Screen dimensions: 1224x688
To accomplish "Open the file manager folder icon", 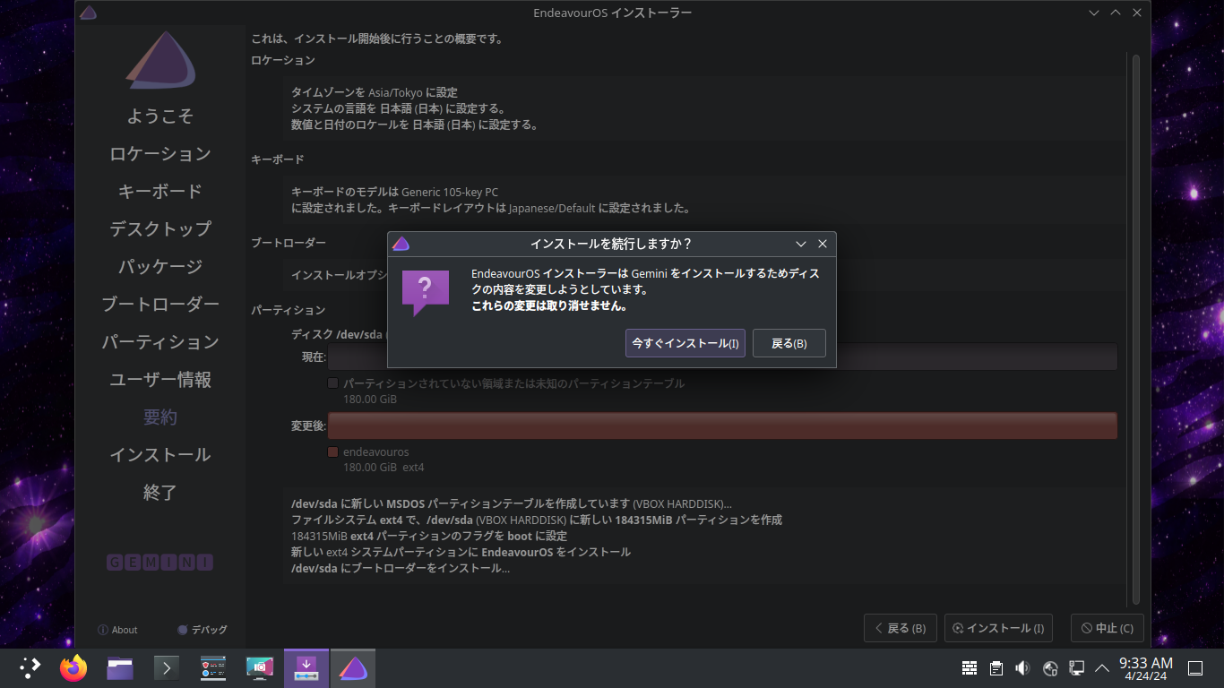I will click(x=120, y=668).
